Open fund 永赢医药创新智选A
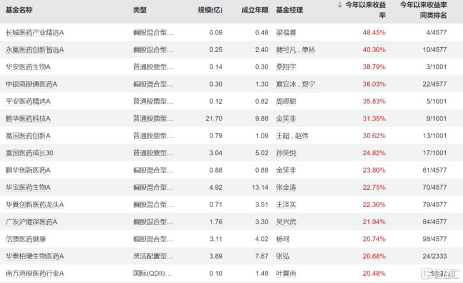463x283 pixels. pyautogui.click(x=35, y=50)
